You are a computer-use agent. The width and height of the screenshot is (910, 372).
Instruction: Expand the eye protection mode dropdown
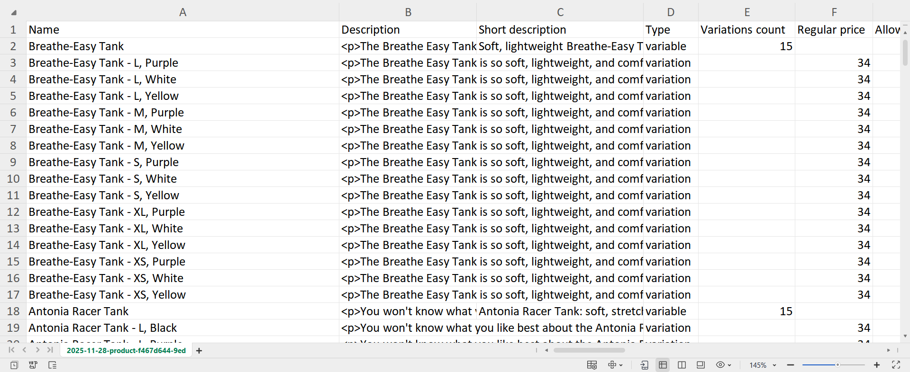pyautogui.click(x=729, y=365)
